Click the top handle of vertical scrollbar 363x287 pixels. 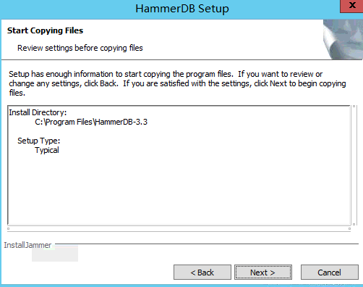click(354, 106)
